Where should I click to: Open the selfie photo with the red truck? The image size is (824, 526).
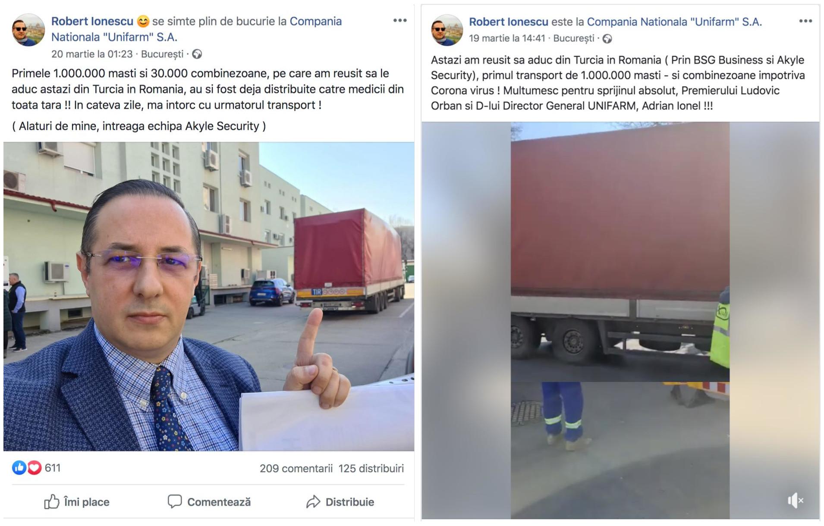[209, 297]
